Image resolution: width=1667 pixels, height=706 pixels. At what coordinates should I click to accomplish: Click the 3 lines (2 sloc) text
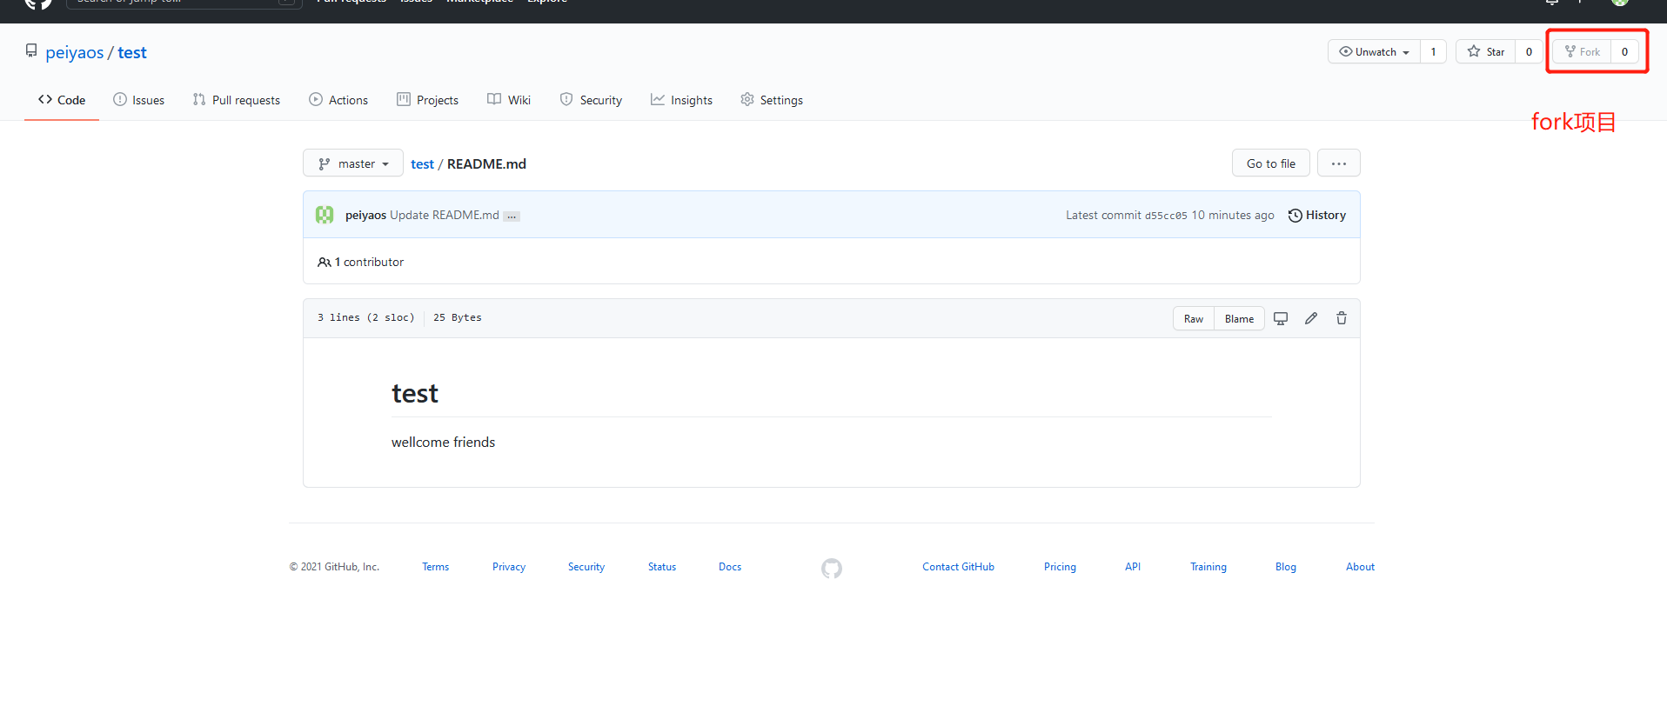tap(365, 317)
